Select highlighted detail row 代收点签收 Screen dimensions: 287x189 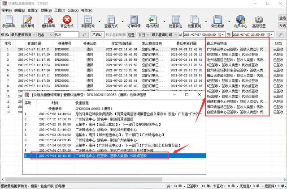click(115, 156)
